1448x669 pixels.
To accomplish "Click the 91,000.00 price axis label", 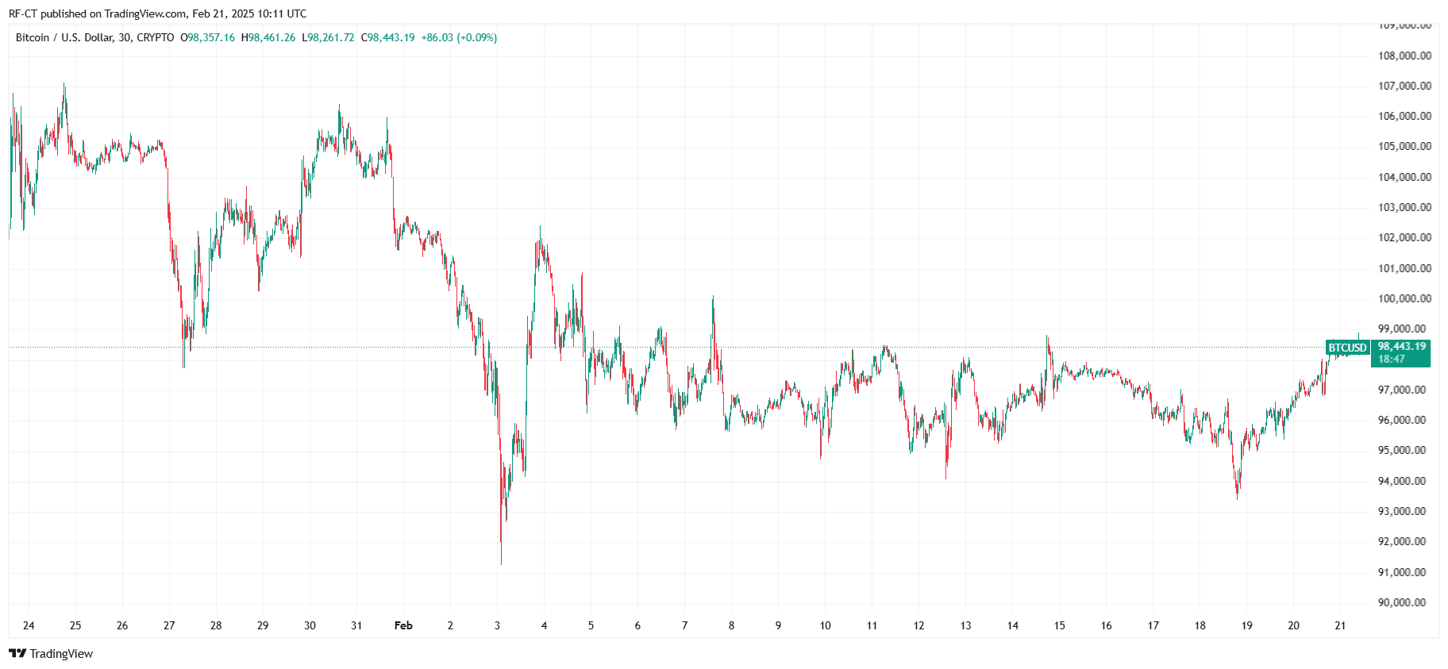I will pyautogui.click(x=1402, y=572).
